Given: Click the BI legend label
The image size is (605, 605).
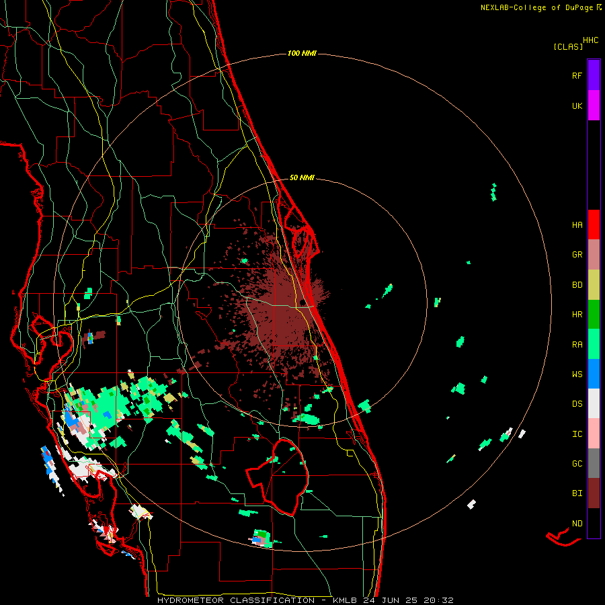Looking at the screenshot, I should tap(577, 493).
